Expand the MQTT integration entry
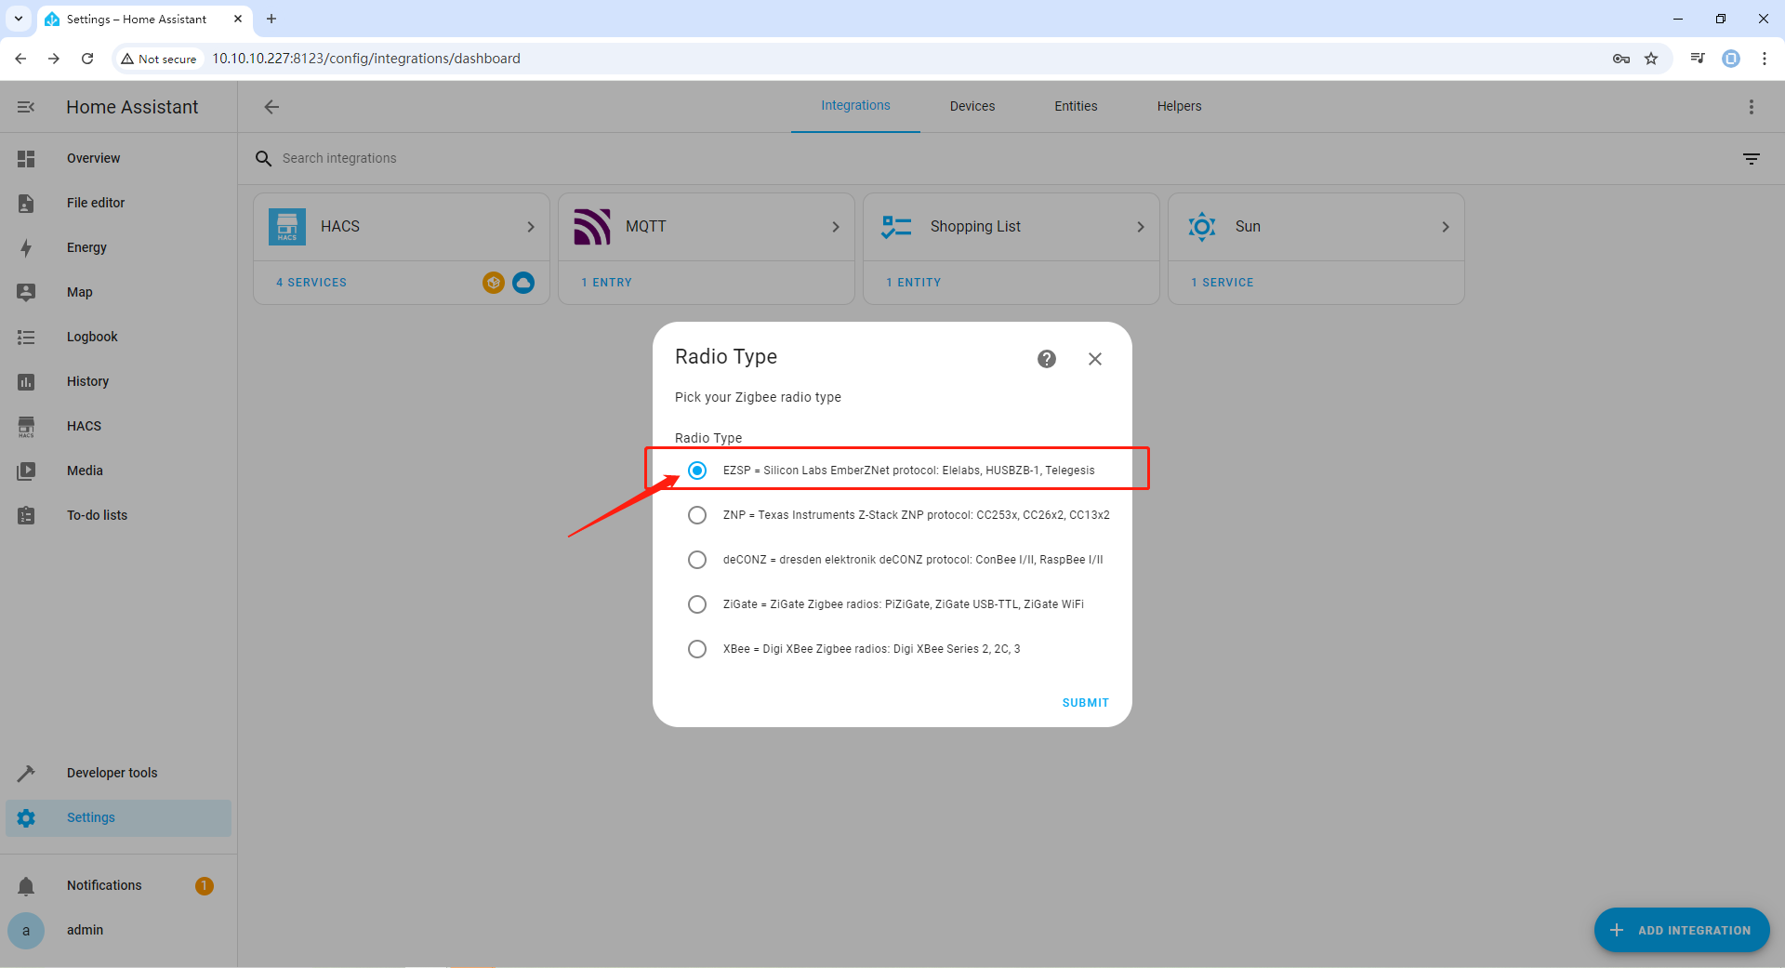This screenshot has height=968, width=1785. [835, 227]
